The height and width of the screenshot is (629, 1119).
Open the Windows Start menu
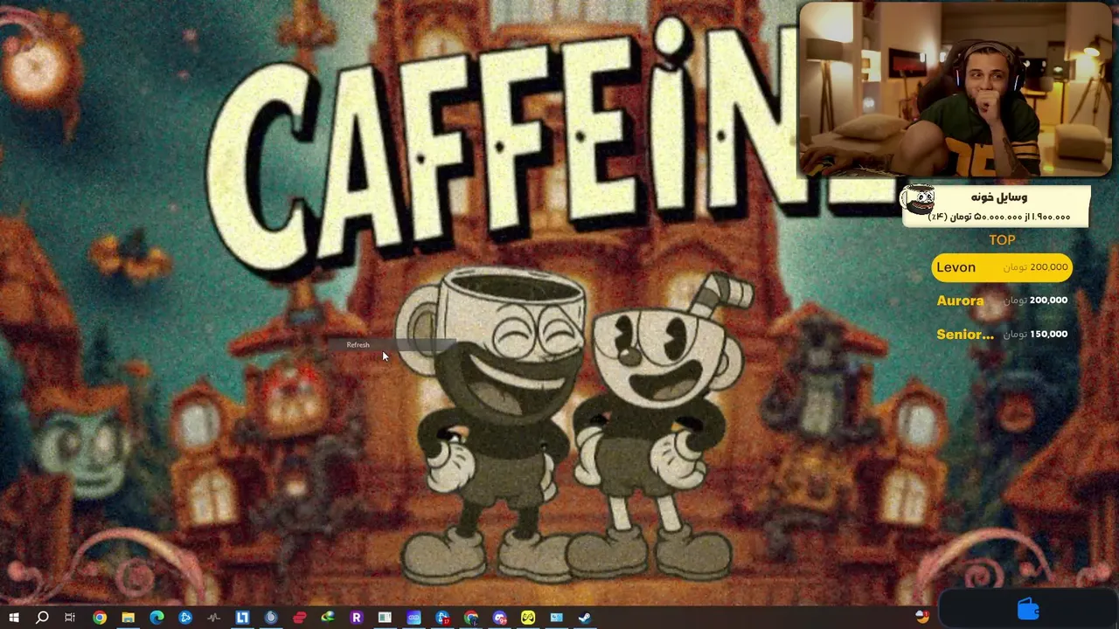click(x=14, y=618)
